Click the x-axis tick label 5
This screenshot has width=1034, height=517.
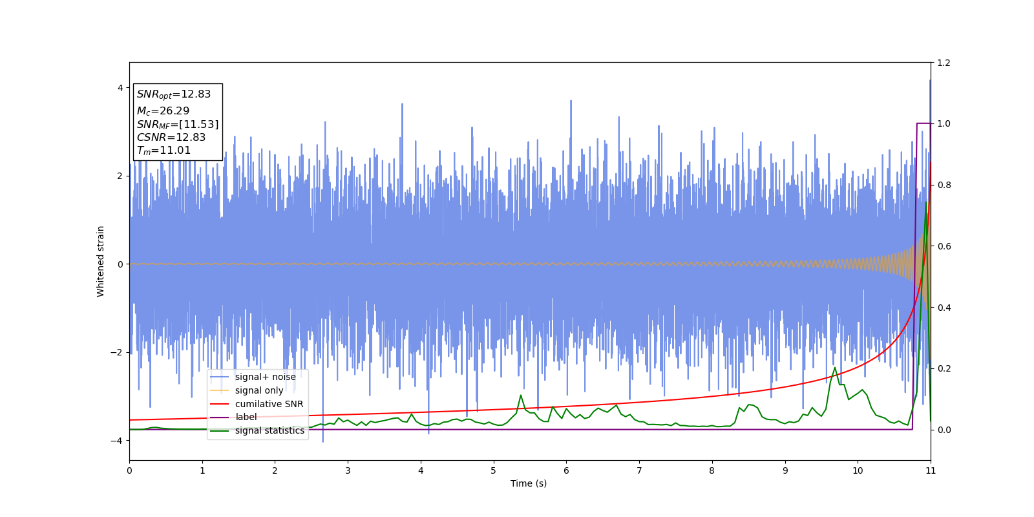(x=493, y=470)
